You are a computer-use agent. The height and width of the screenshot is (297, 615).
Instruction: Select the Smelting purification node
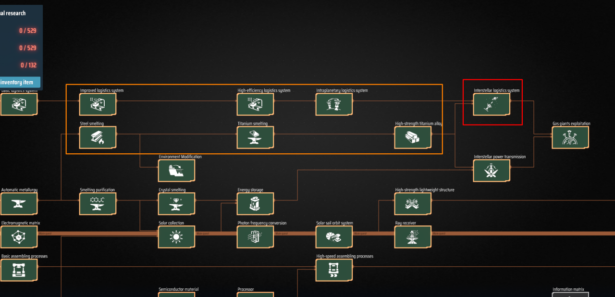[98, 204]
